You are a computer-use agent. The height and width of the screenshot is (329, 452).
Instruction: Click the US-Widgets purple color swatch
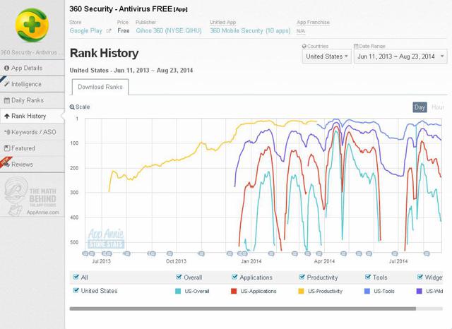coord(420,291)
